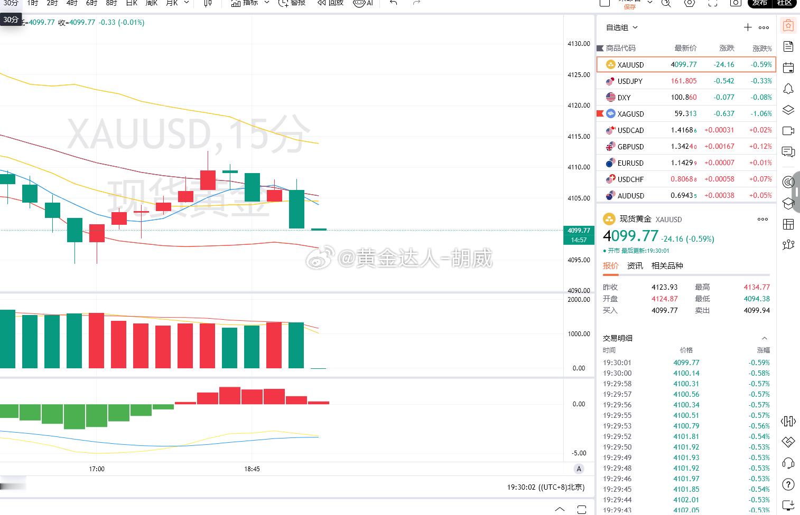Select the 1时 timeframe
The height and width of the screenshot is (515, 800).
click(33, 3)
